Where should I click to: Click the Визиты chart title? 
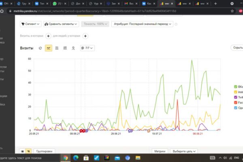[27, 48]
